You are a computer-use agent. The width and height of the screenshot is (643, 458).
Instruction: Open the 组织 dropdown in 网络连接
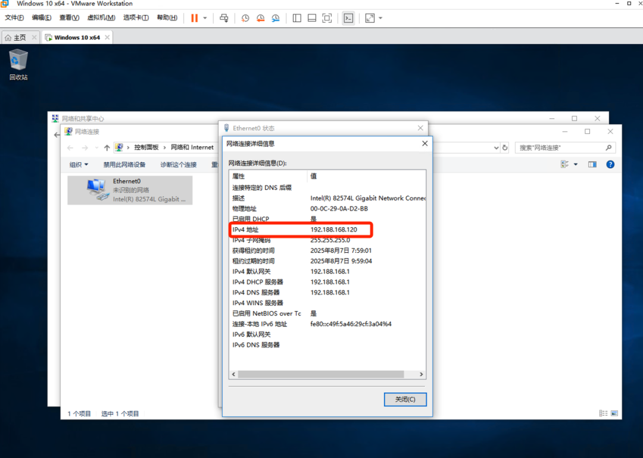[x=79, y=165]
